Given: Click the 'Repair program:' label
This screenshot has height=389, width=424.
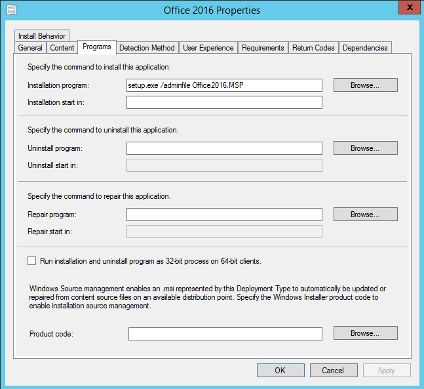Looking at the screenshot, I should point(52,215).
